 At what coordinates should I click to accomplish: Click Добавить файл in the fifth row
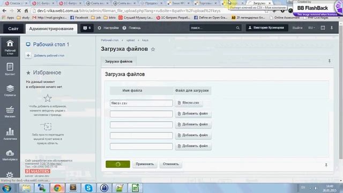(x=193, y=146)
